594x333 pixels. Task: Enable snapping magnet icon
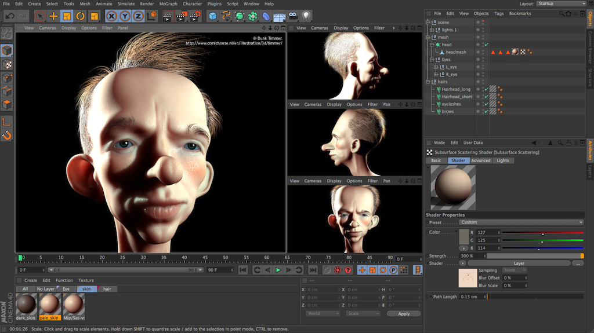point(7,135)
